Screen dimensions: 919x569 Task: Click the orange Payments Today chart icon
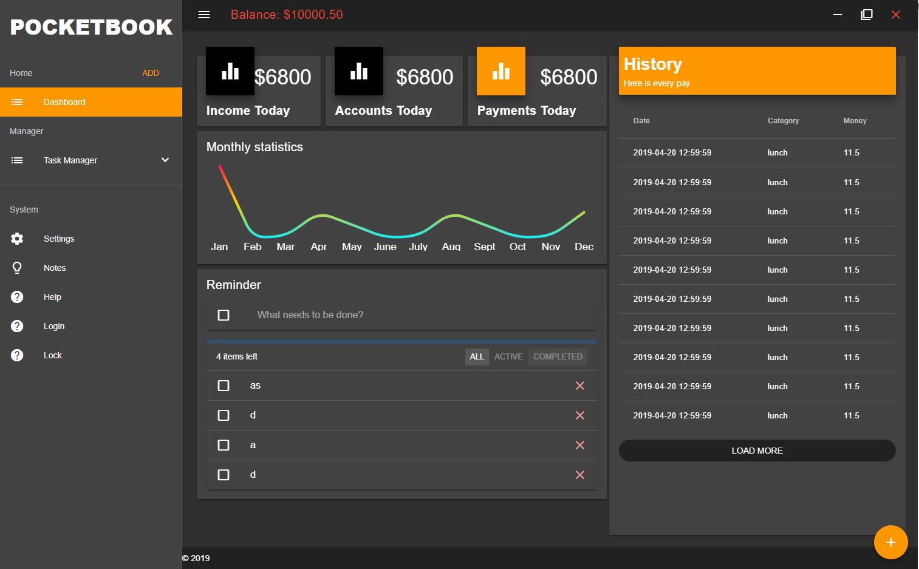coord(500,71)
